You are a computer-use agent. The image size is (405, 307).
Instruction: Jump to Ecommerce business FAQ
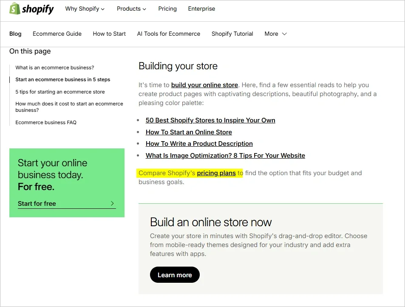46,122
